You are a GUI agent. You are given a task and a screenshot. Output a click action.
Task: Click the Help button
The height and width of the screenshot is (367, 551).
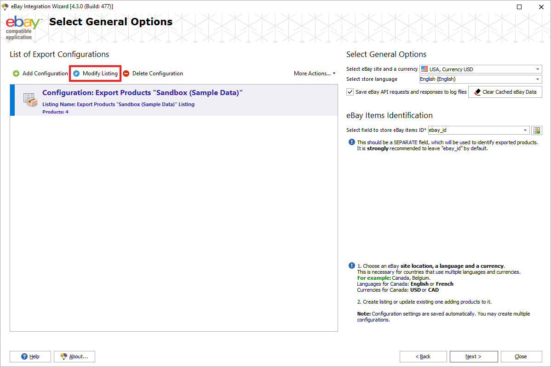click(30, 356)
